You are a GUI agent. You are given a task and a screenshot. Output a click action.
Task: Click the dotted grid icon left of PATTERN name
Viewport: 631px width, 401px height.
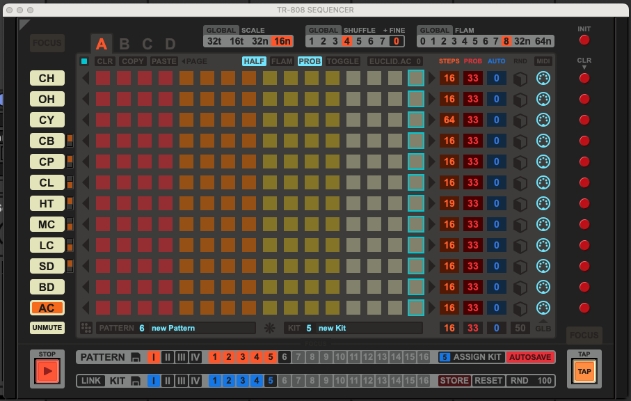[86, 328]
